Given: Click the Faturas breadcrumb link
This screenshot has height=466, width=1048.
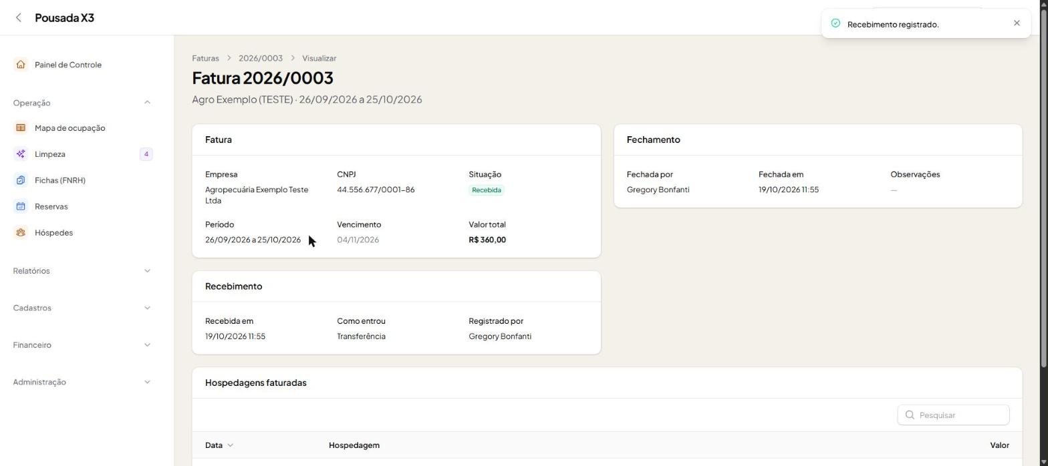Looking at the screenshot, I should coord(205,58).
